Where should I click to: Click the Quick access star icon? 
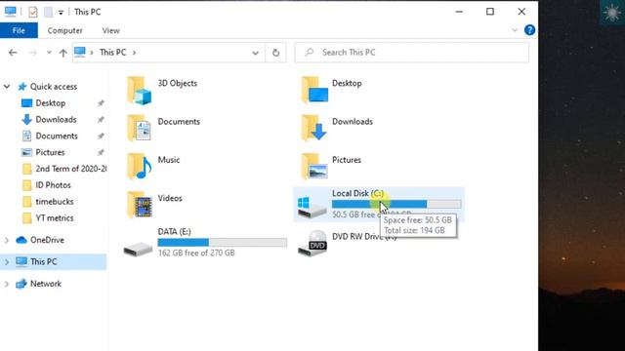tap(22, 87)
